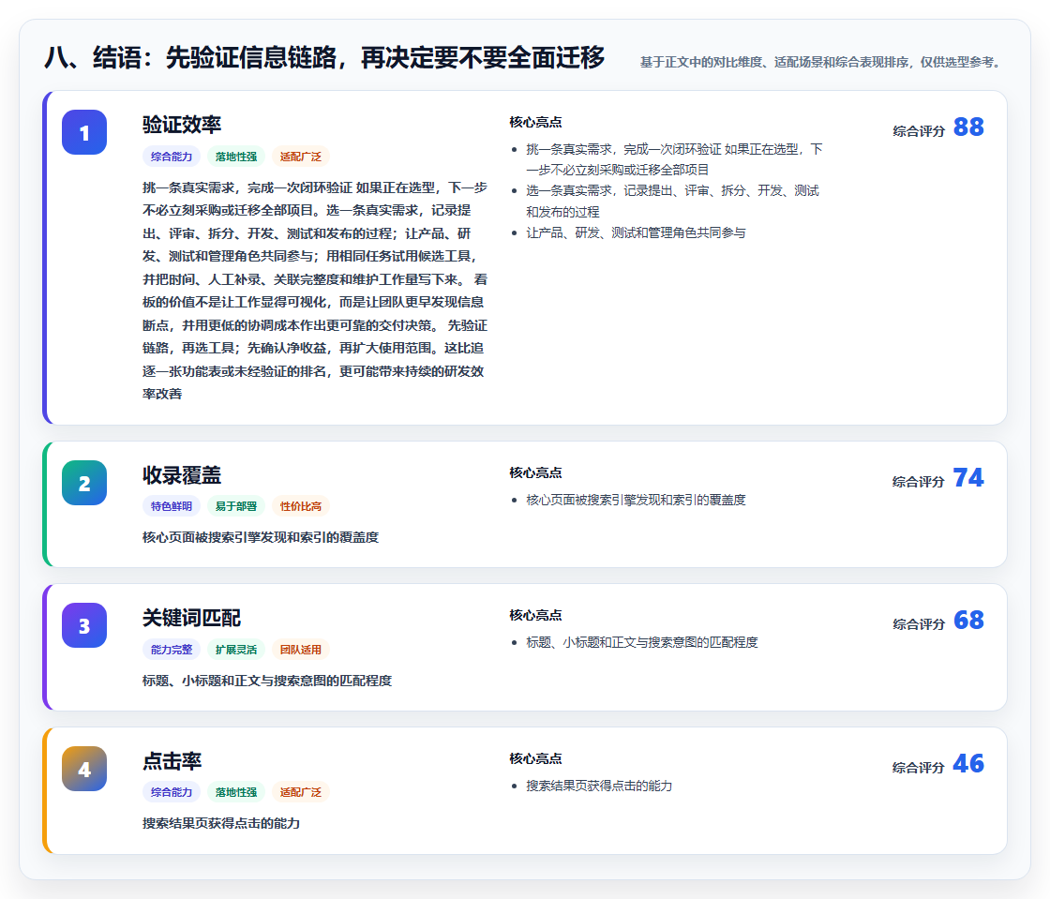Screen dimensions: 1050x899
Task: Click the page heading 八、结语
Action: point(324,57)
